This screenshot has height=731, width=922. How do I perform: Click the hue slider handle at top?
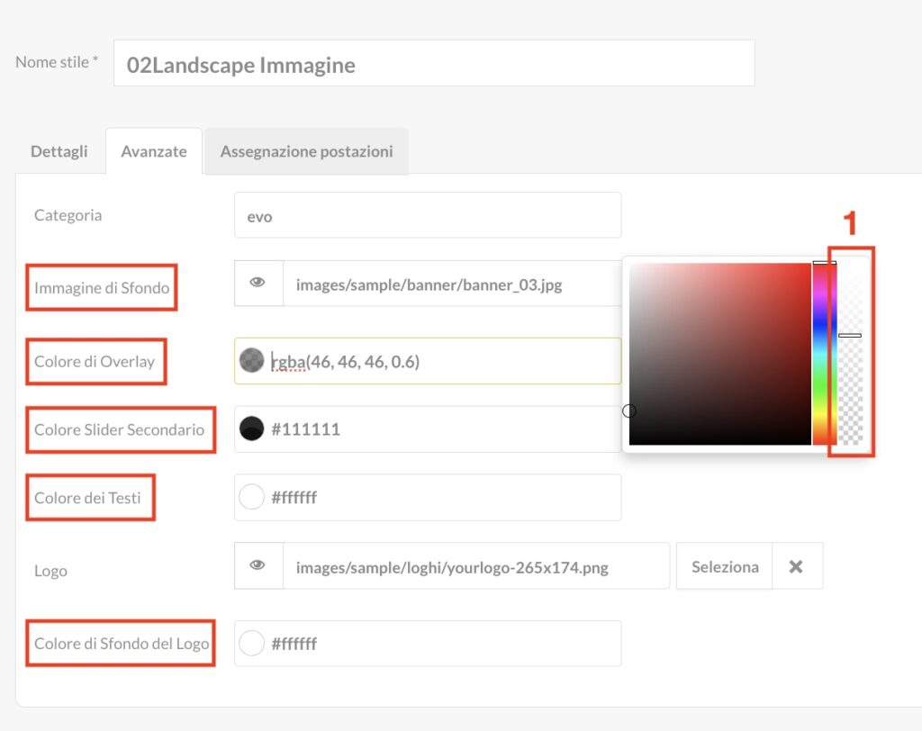(825, 263)
